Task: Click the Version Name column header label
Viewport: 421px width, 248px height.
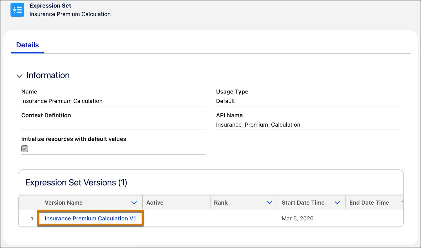Action: pos(64,202)
